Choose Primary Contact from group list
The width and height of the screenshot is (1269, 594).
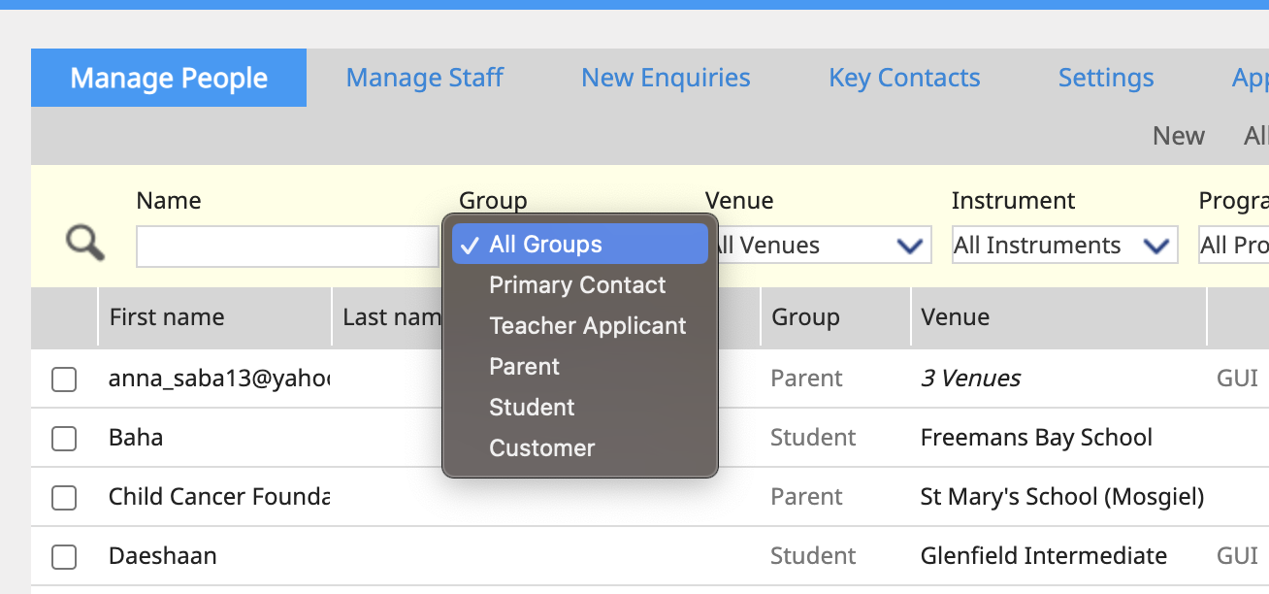click(577, 285)
